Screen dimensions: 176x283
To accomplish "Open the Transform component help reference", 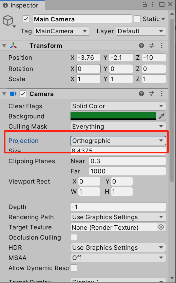I will click(141, 45).
